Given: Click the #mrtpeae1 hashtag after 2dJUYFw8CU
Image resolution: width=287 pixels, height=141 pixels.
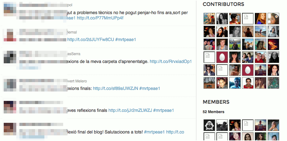Looking at the screenshot, I should point(126,39).
